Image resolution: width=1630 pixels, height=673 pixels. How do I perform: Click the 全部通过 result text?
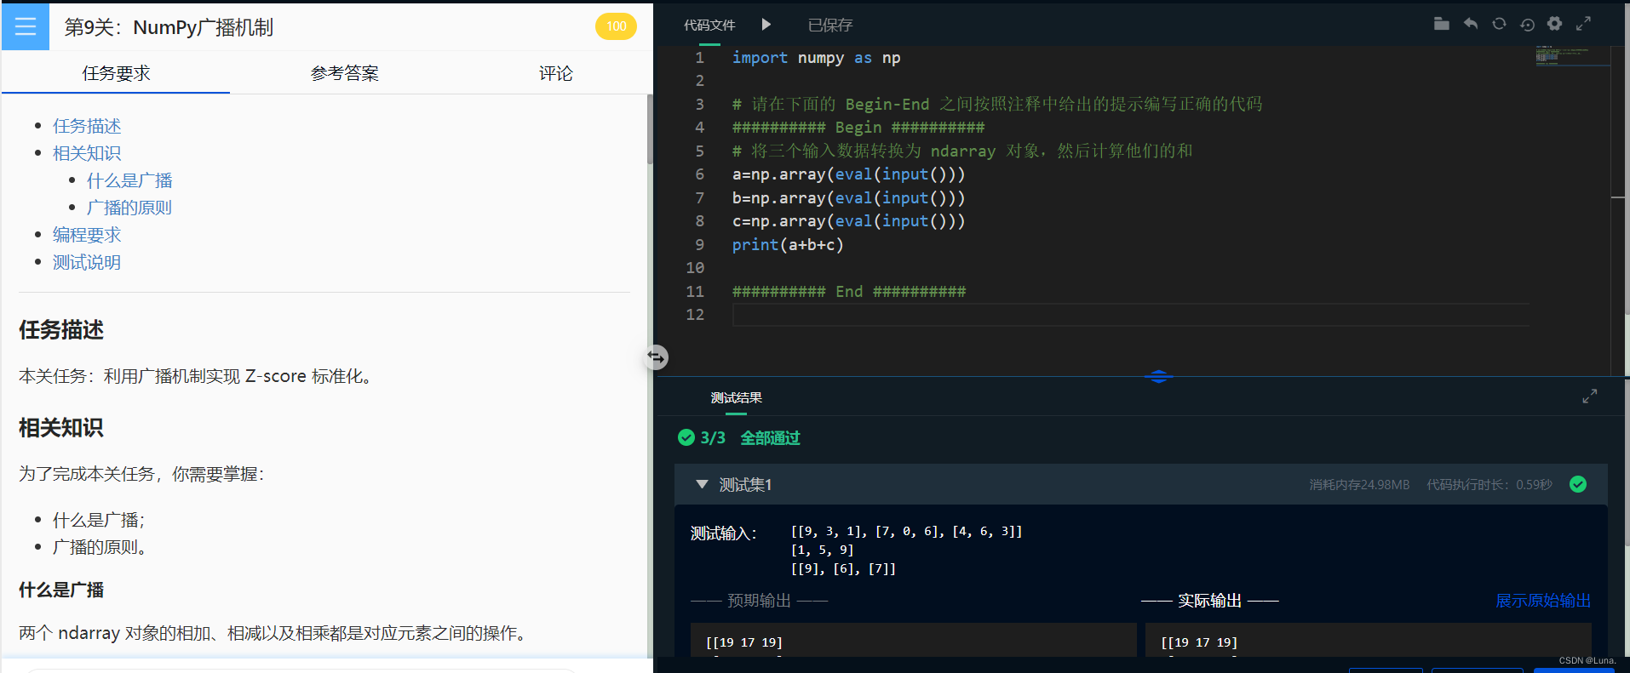pyautogui.click(x=770, y=438)
